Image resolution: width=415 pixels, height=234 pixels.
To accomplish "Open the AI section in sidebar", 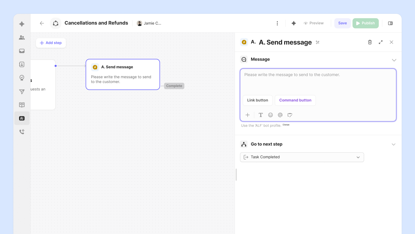I will tap(22, 118).
